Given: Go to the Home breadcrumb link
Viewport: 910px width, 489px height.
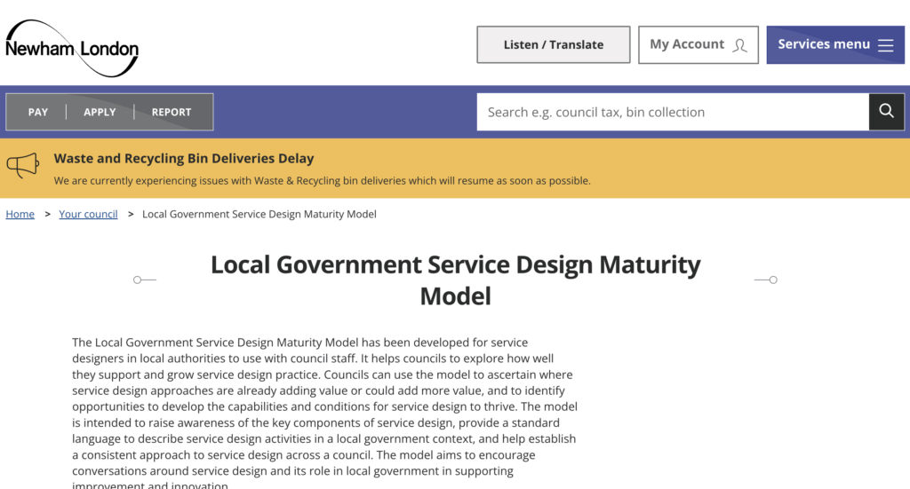Looking at the screenshot, I should (20, 214).
